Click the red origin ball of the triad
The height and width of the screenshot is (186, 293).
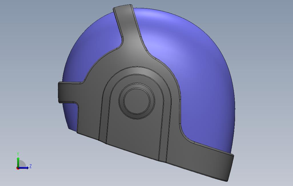tap(18, 168)
